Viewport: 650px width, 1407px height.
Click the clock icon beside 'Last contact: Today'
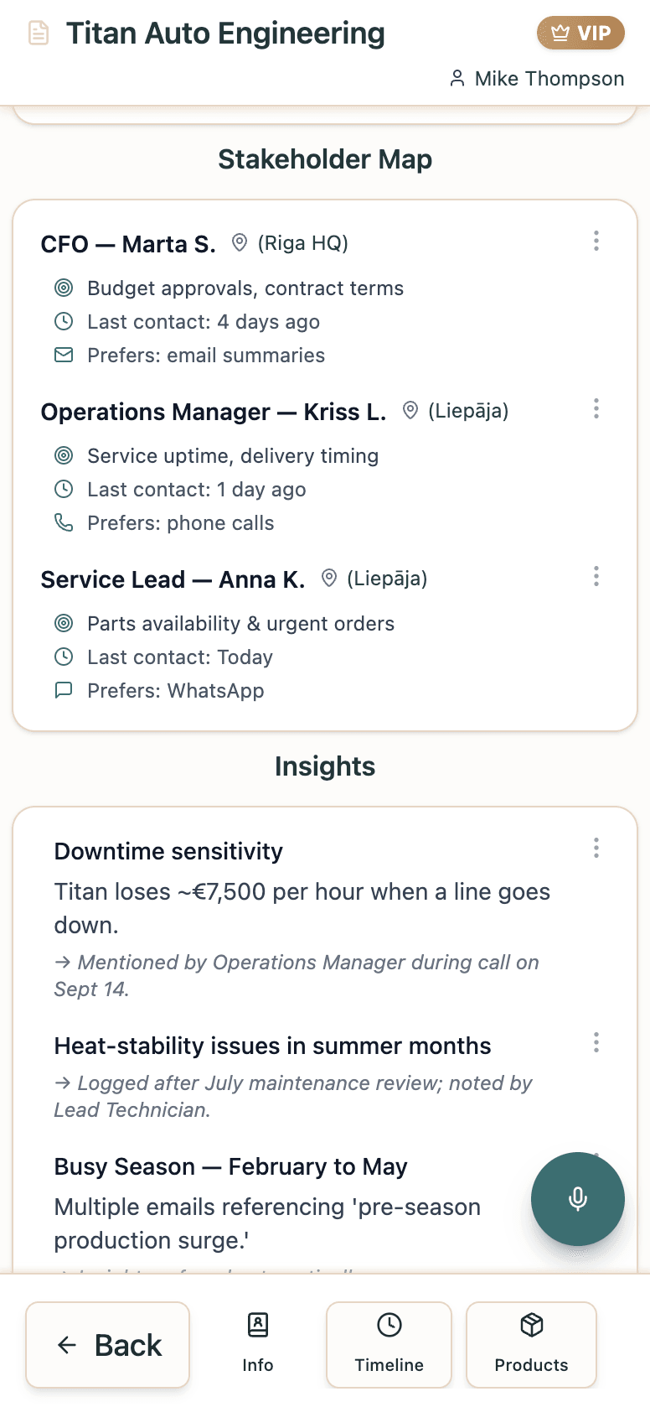64,657
